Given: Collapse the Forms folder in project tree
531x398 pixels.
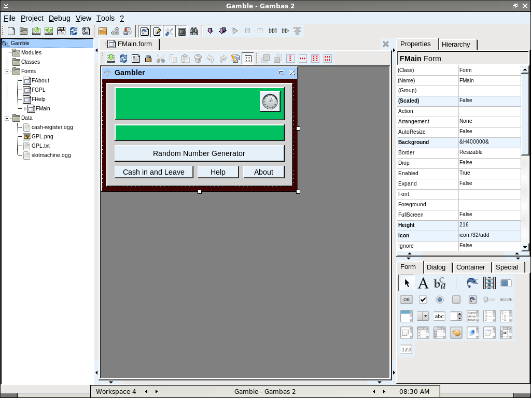Looking at the screenshot, I should 8,72.
